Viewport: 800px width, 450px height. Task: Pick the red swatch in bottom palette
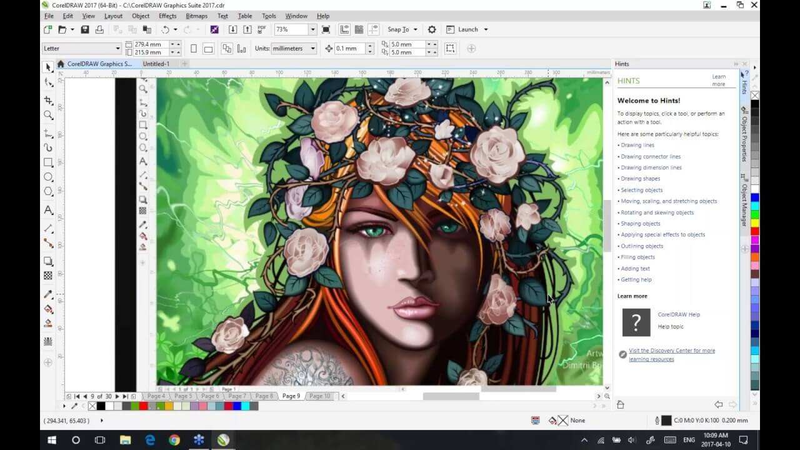[x=143, y=406]
